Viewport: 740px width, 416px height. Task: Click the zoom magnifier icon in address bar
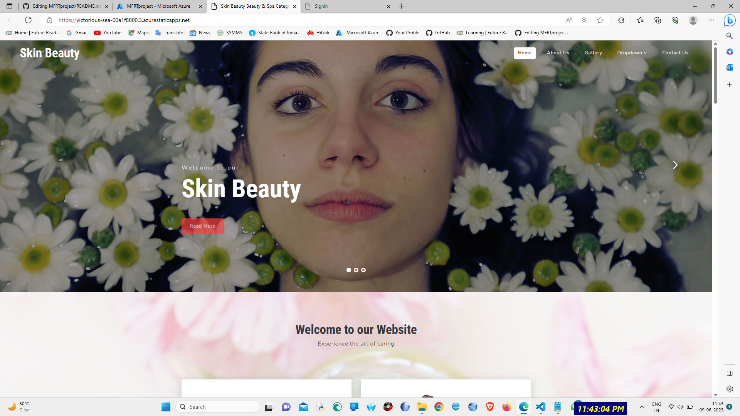(x=584, y=20)
